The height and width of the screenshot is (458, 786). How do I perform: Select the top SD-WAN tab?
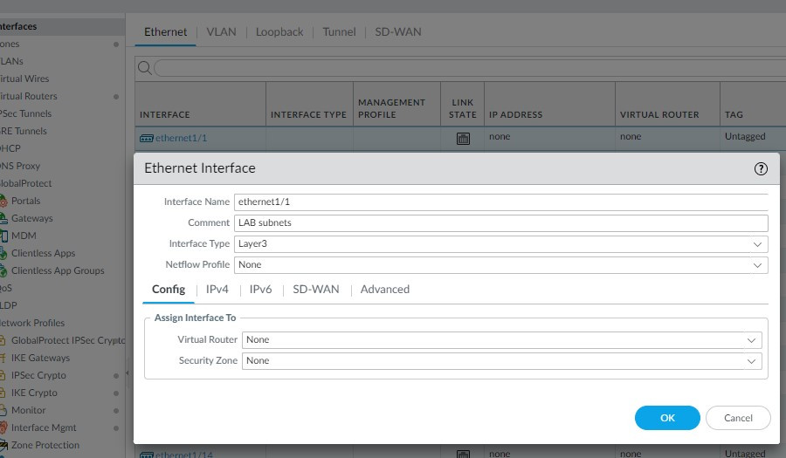click(398, 32)
